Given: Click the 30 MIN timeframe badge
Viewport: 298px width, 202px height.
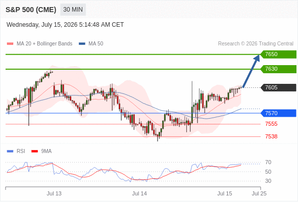Looking at the screenshot, I should point(73,10).
